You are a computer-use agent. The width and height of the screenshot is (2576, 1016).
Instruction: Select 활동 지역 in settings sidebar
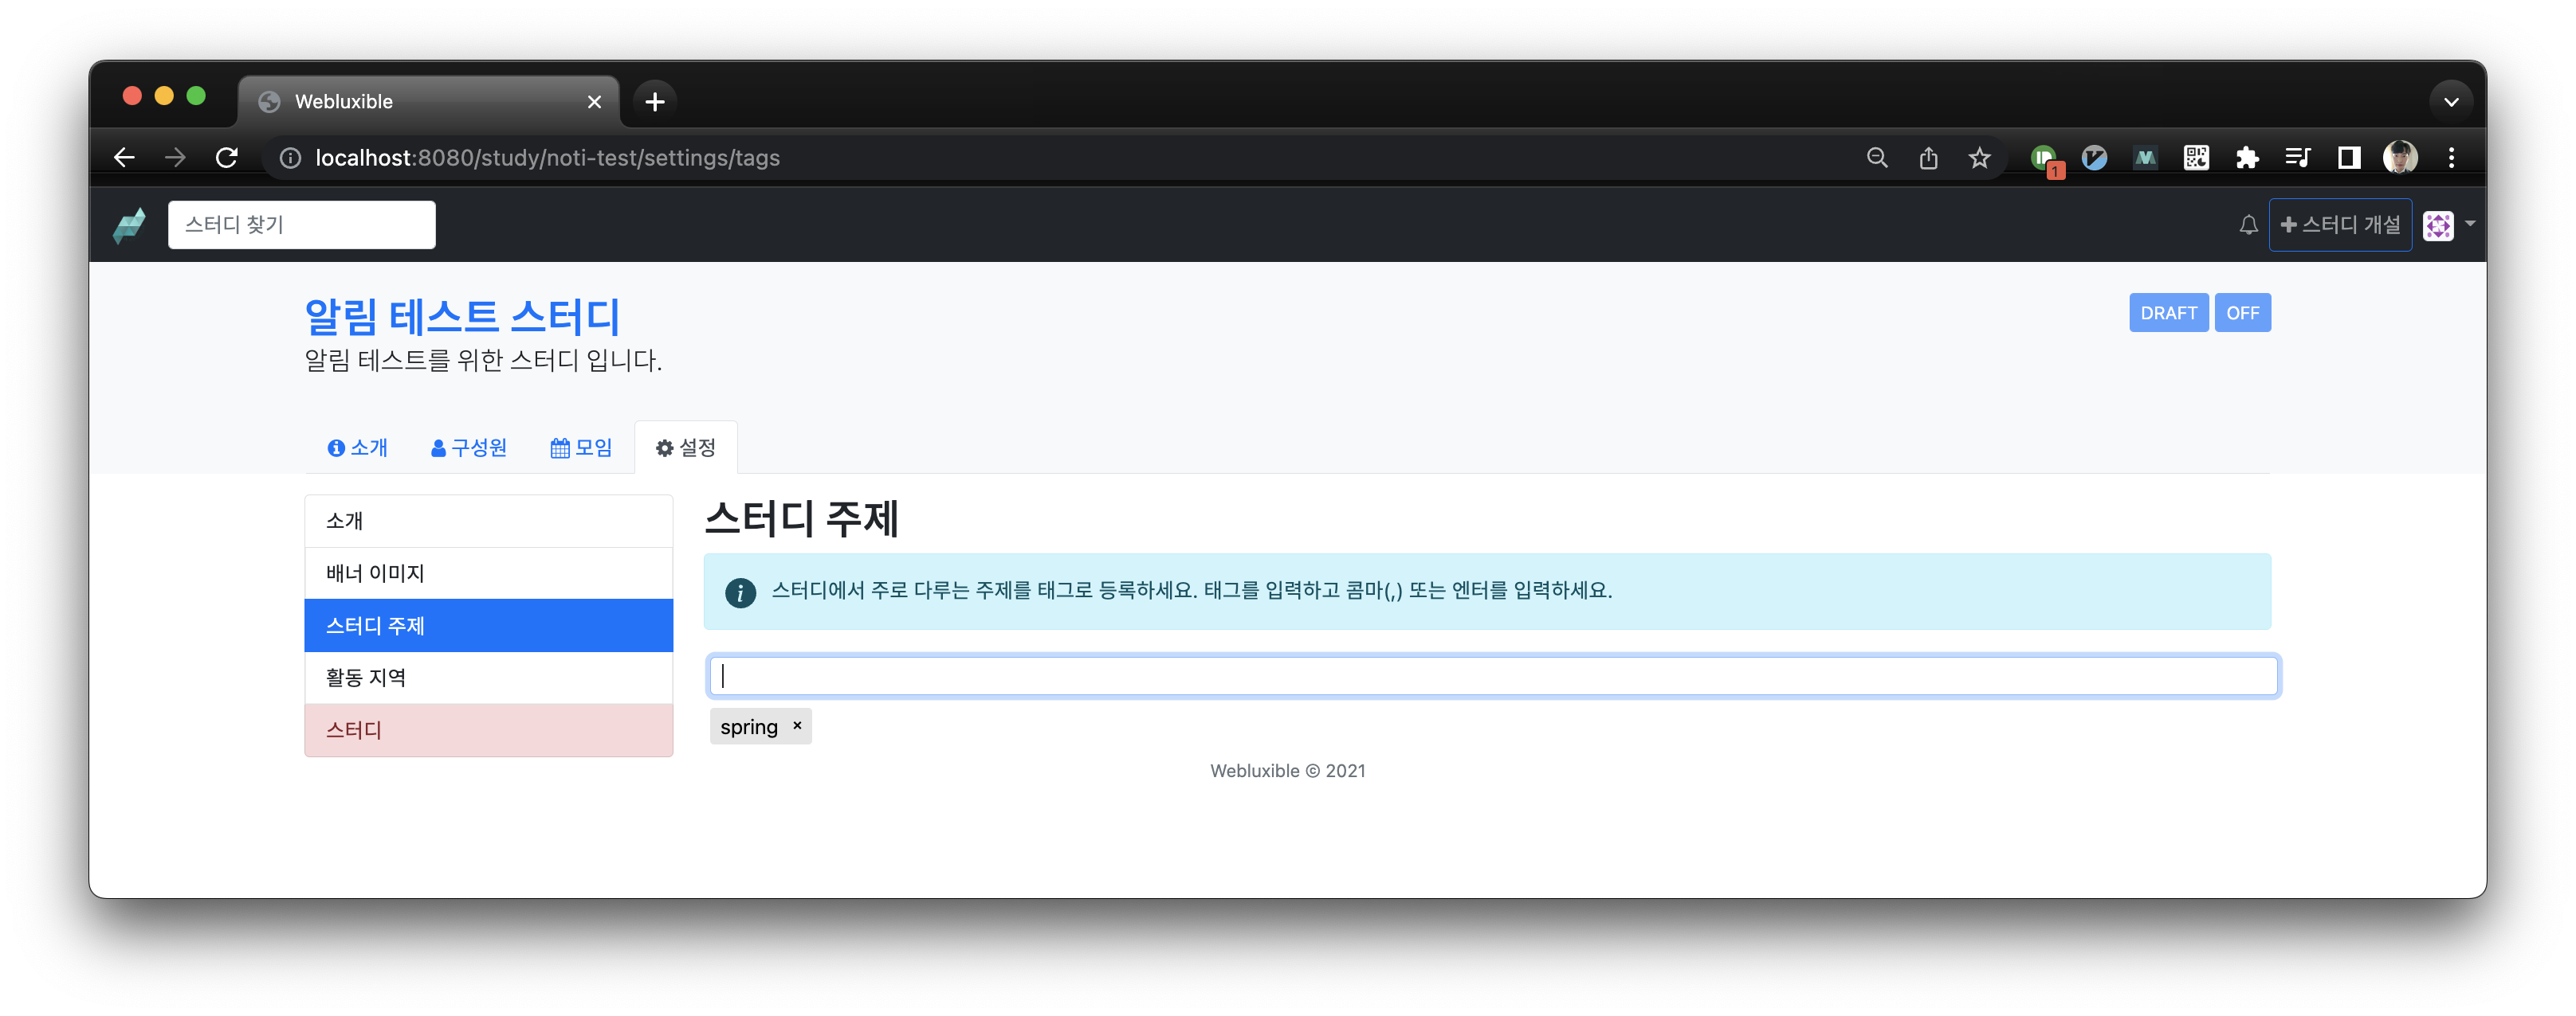pyautogui.click(x=488, y=678)
